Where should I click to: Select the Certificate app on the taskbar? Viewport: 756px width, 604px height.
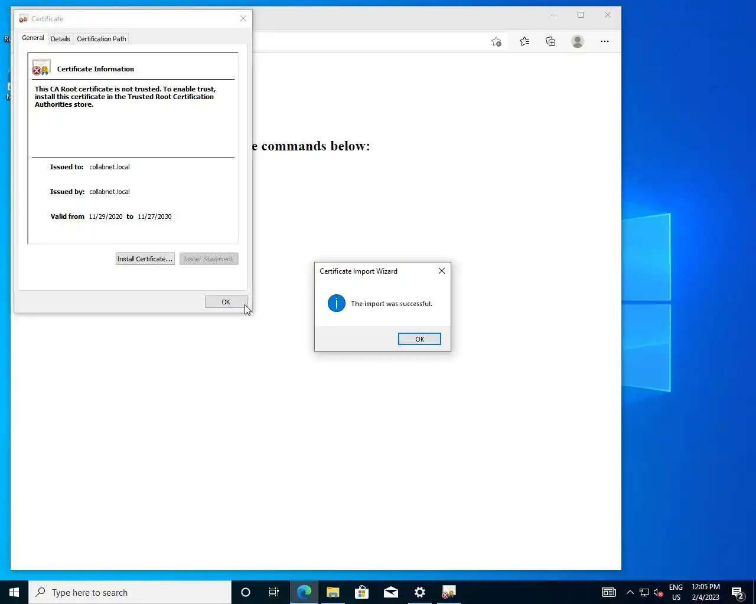pos(449,592)
